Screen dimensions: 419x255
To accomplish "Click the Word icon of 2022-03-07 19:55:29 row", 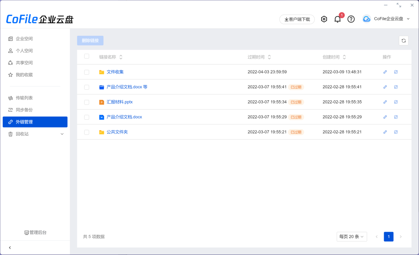I will [102, 117].
